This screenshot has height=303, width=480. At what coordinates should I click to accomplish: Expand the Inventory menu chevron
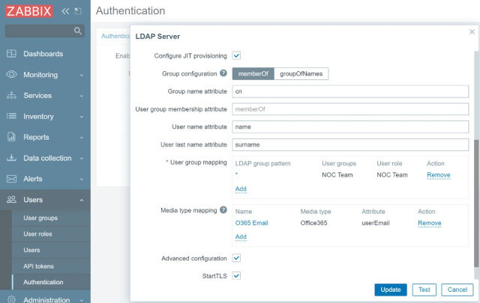(82, 117)
